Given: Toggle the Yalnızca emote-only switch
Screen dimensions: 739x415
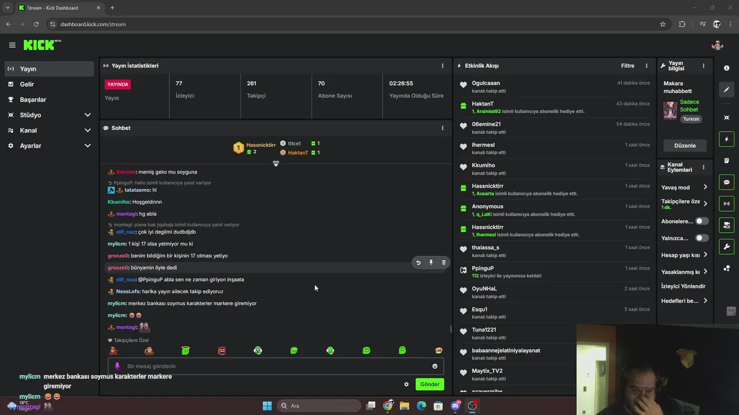Looking at the screenshot, I should (x=701, y=238).
